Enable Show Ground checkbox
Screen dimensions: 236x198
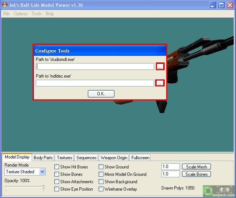tap(101, 167)
